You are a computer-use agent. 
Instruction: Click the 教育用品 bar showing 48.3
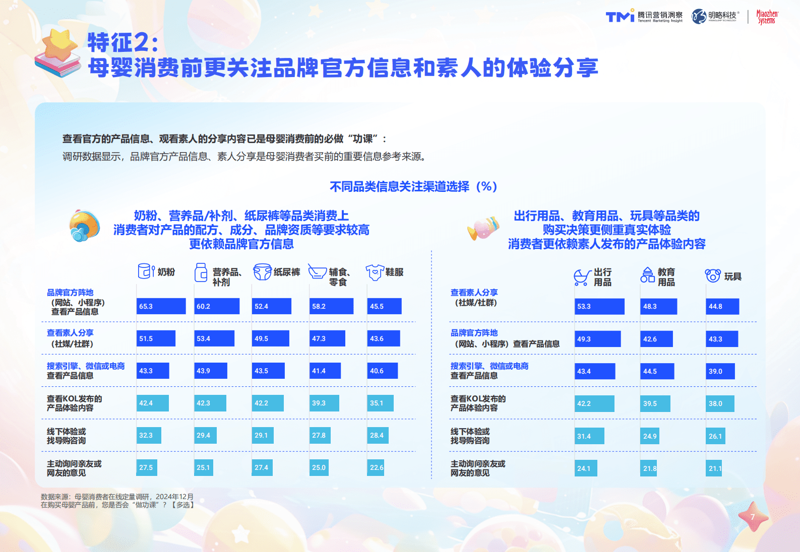tap(658, 306)
